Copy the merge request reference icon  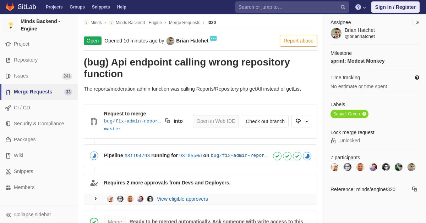point(415,189)
